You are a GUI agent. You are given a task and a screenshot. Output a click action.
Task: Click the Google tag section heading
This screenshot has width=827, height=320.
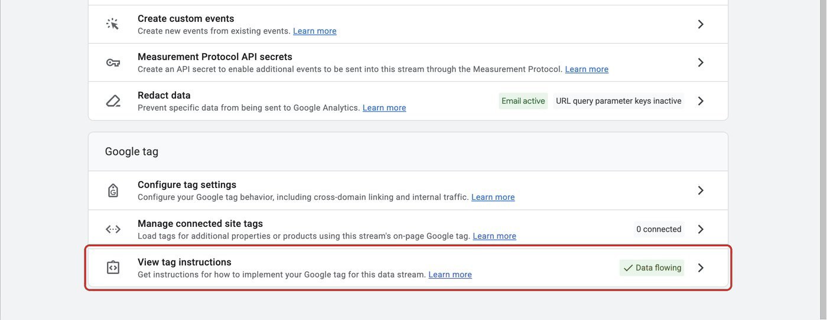coord(132,151)
